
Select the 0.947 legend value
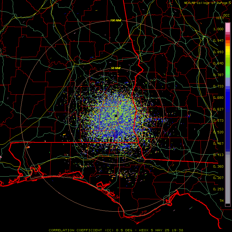click(218, 40)
